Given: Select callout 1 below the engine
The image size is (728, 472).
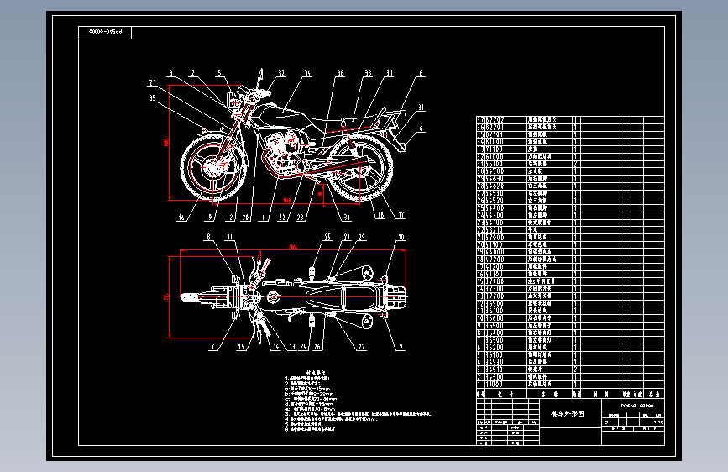Looking at the screenshot, I should [264, 217].
